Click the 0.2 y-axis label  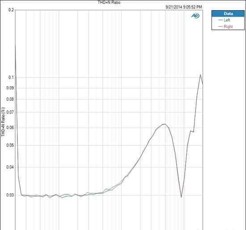pyautogui.click(x=11, y=10)
